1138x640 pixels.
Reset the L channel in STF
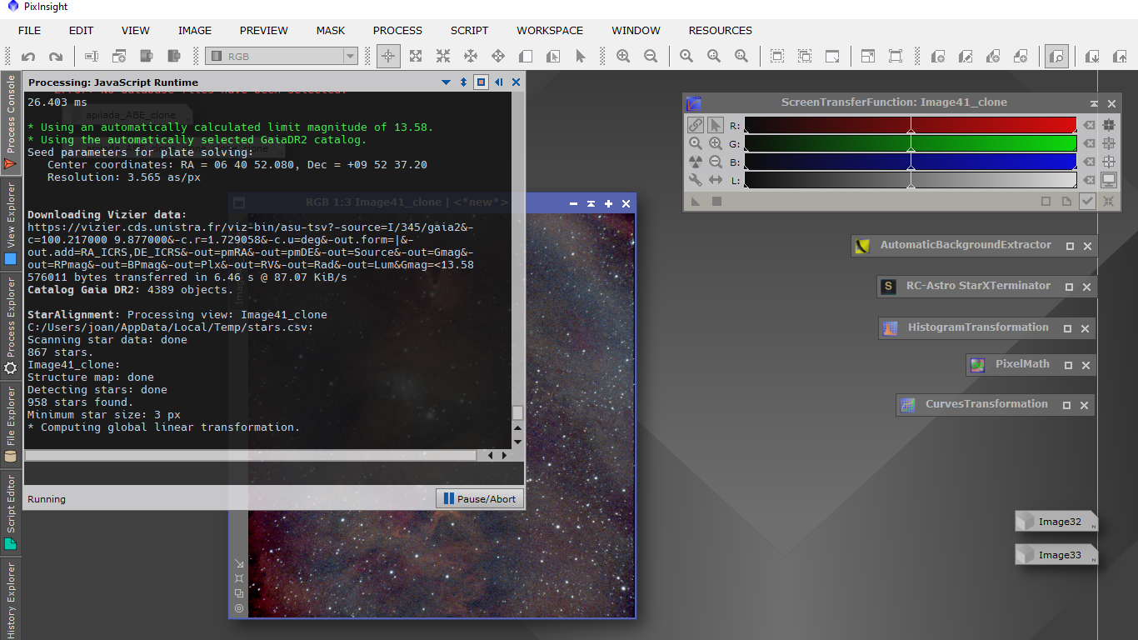[x=1088, y=180]
